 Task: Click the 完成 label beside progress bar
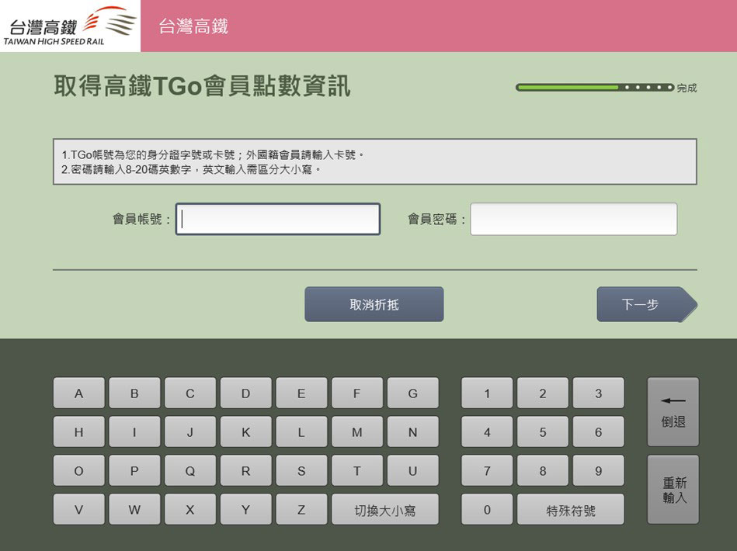(687, 88)
